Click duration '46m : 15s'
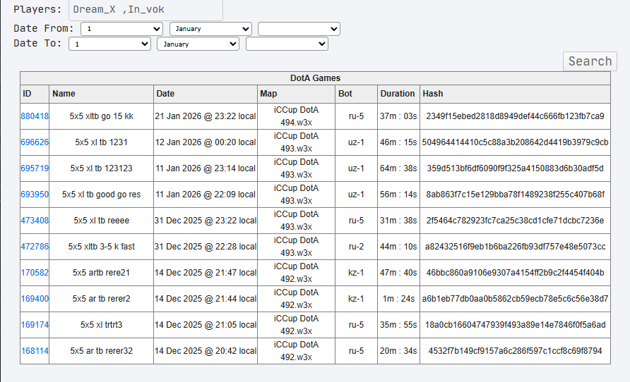Image resolution: width=630 pixels, height=382 pixels. click(x=398, y=142)
